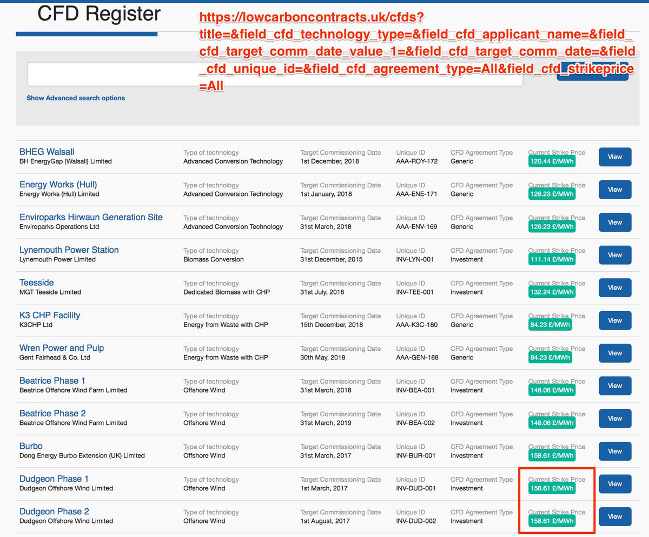The width and height of the screenshot is (649, 537).
Task: Open the Beatrice Phase 1 link
Action: 52,381
